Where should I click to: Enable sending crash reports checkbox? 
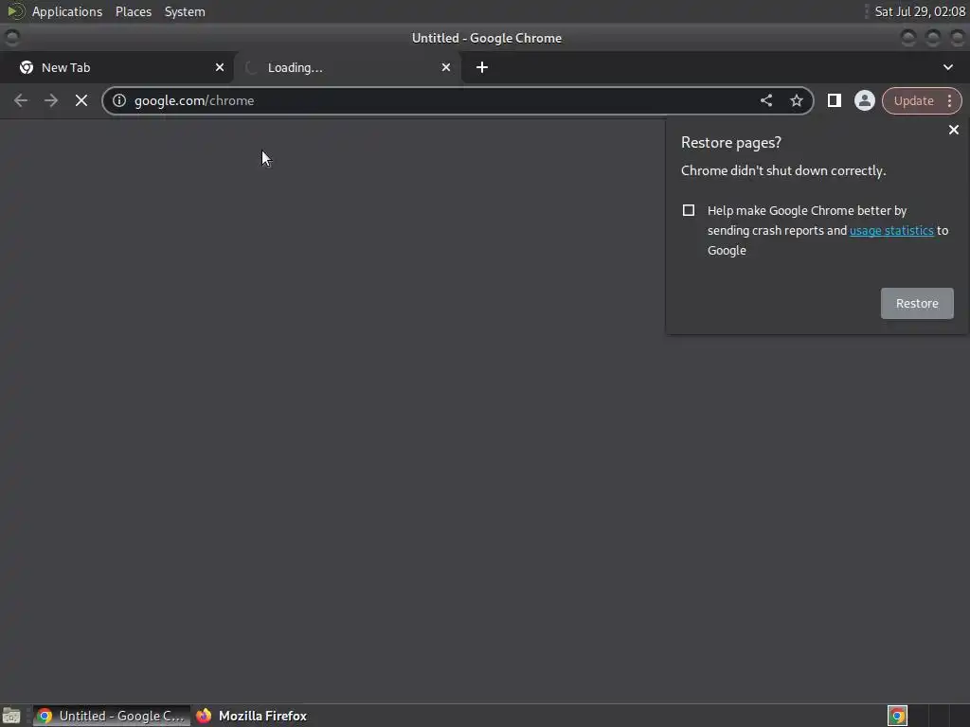(x=688, y=210)
